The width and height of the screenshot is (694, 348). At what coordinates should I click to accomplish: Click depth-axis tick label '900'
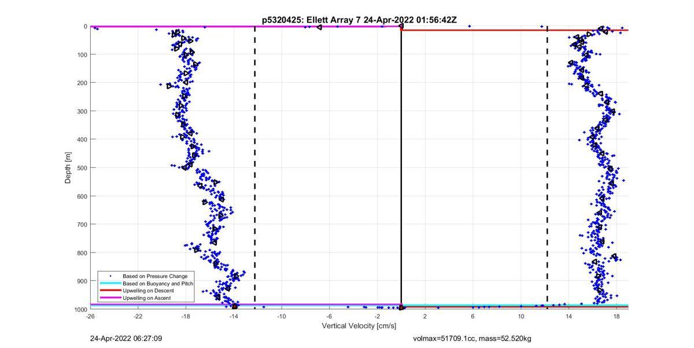(82, 281)
